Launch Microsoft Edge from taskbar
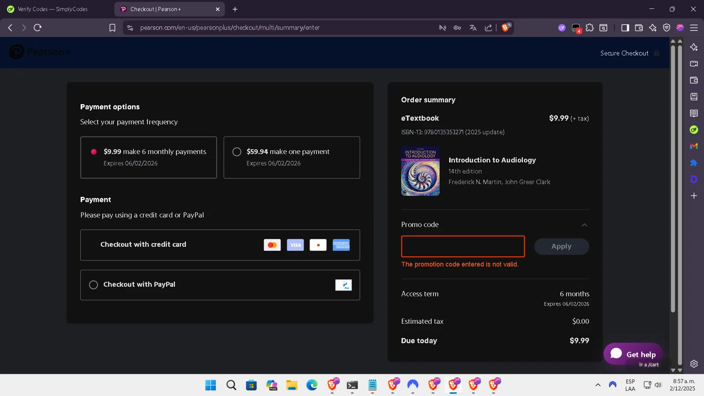This screenshot has width=704, height=396. 312,385
